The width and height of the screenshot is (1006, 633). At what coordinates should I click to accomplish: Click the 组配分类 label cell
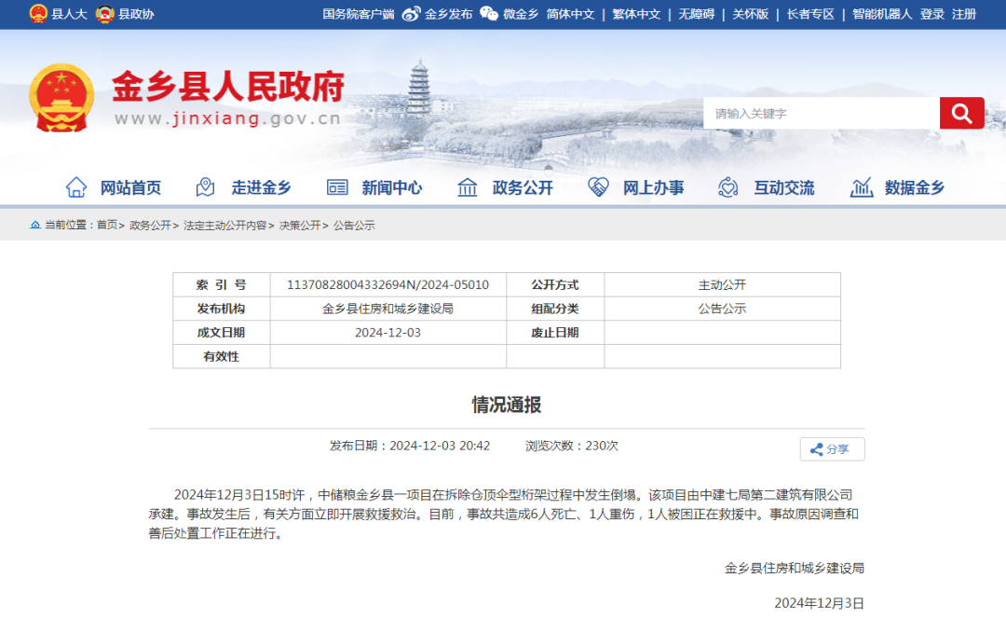[x=555, y=309]
